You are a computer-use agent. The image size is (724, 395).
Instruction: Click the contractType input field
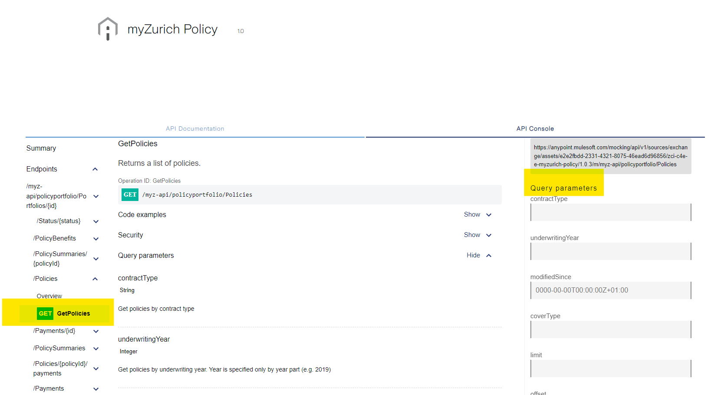click(x=610, y=212)
